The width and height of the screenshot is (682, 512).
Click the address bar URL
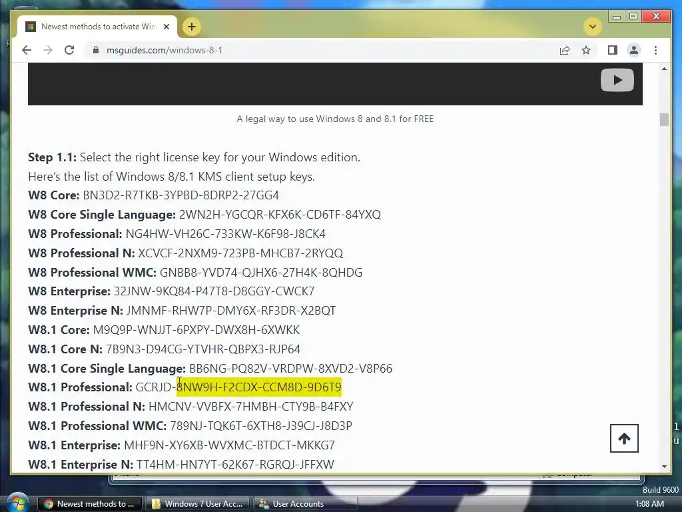pyautogui.click(x=165, y=50)
